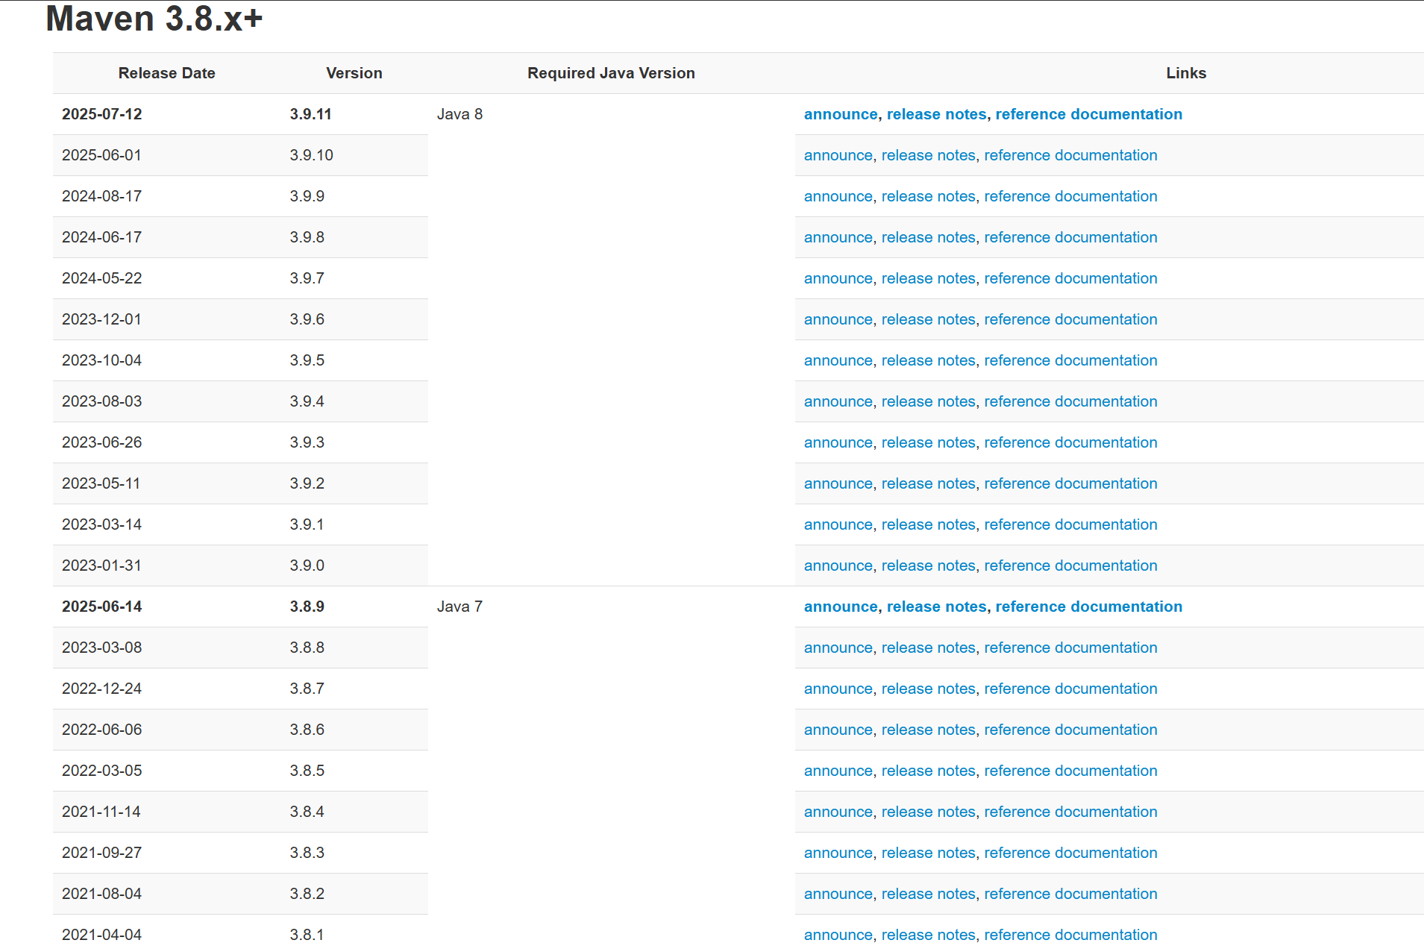1424x943 pixels.
Task: Select version 3.8.9 cell text
Action: tap(307, 607)
